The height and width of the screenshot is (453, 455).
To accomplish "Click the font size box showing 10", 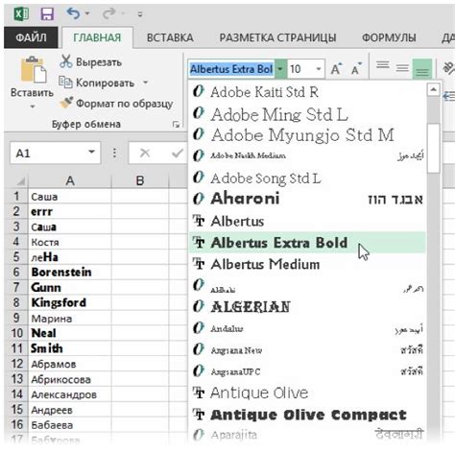I will pyautogui.click(x=300, y=69).
